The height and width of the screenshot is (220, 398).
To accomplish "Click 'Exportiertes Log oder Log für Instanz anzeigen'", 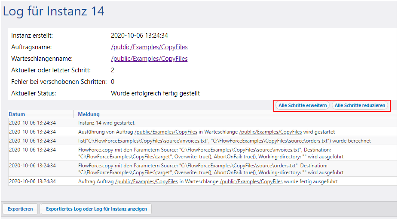I will pos(96,209).
